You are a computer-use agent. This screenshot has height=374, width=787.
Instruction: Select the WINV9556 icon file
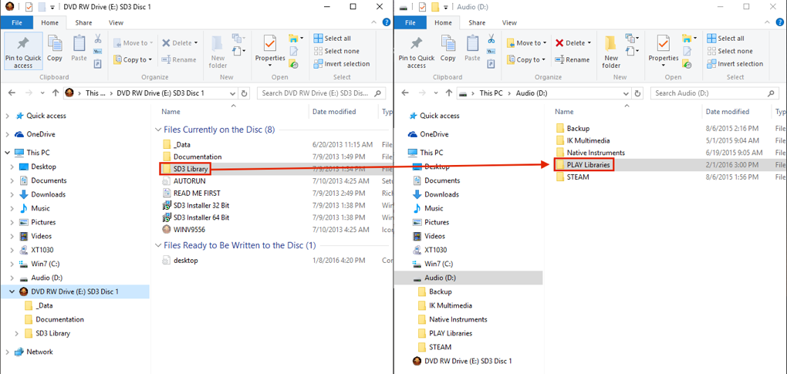click(189, 229)
